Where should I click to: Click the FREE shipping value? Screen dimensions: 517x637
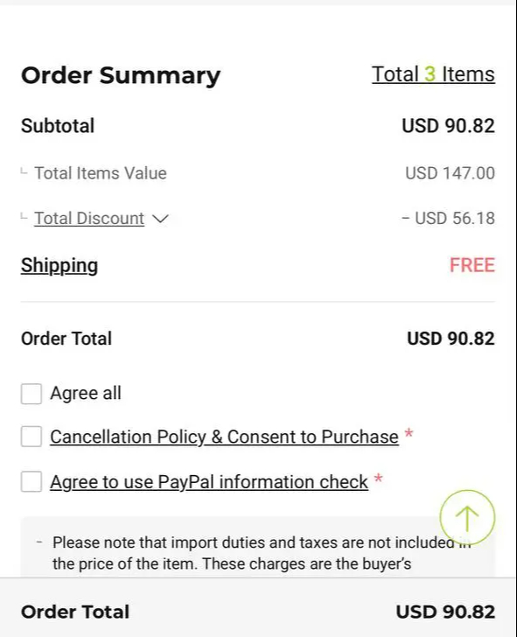click(472, 265)
